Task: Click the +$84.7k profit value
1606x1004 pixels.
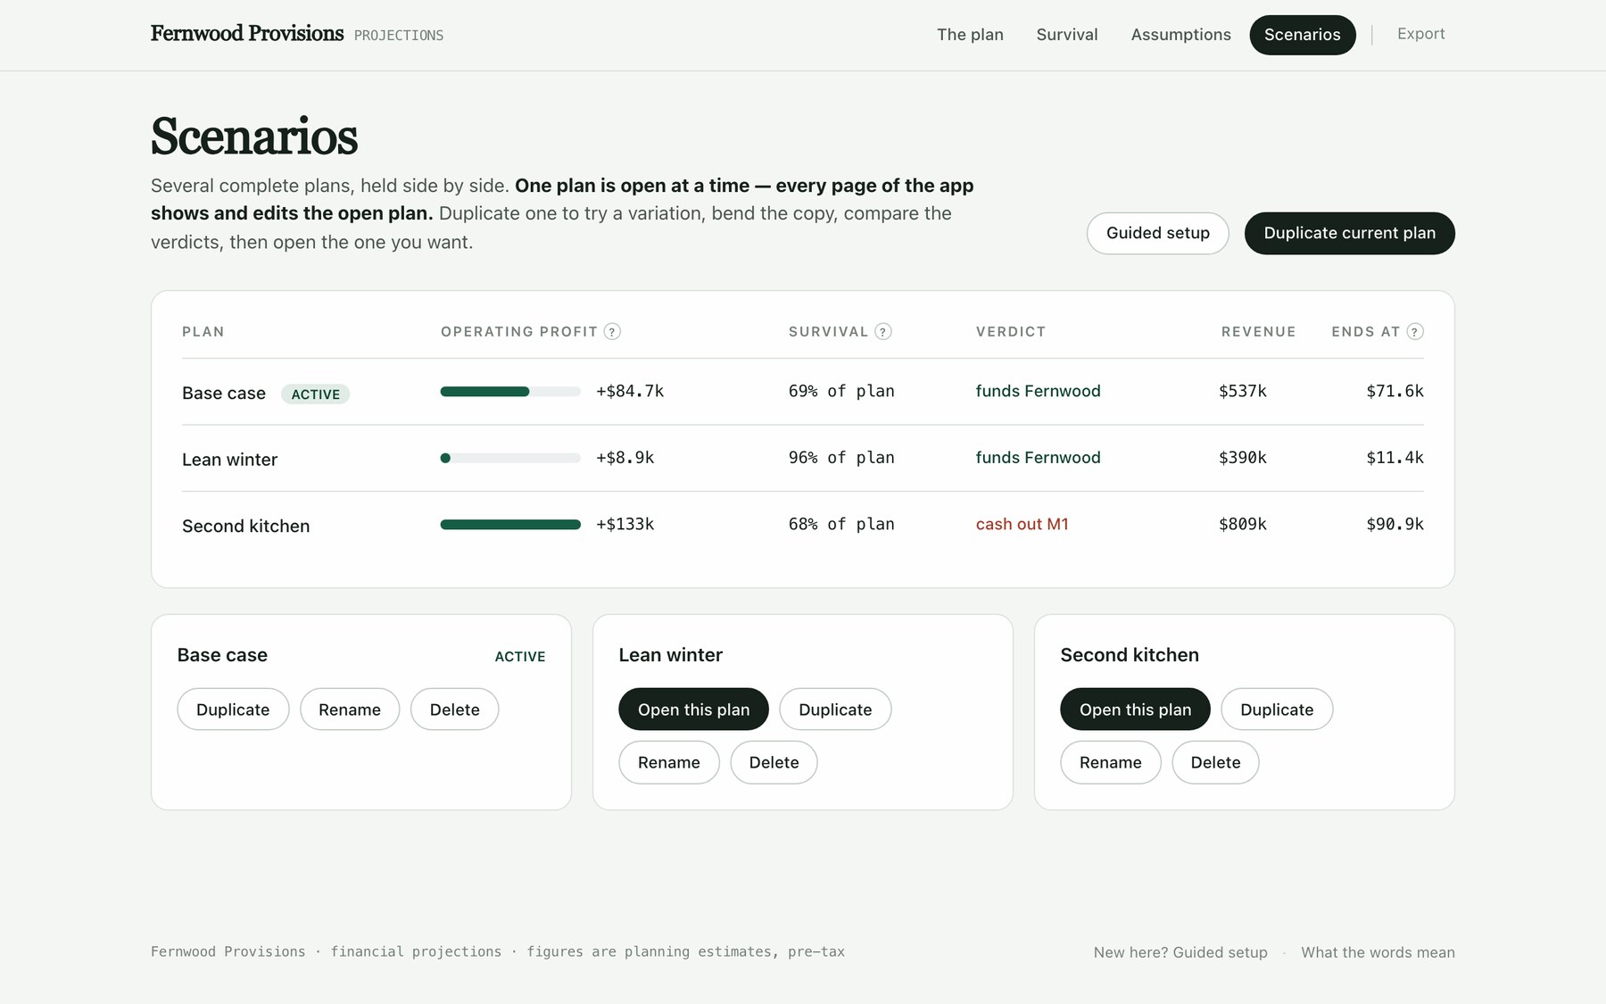Action: [x=630, y=391]
